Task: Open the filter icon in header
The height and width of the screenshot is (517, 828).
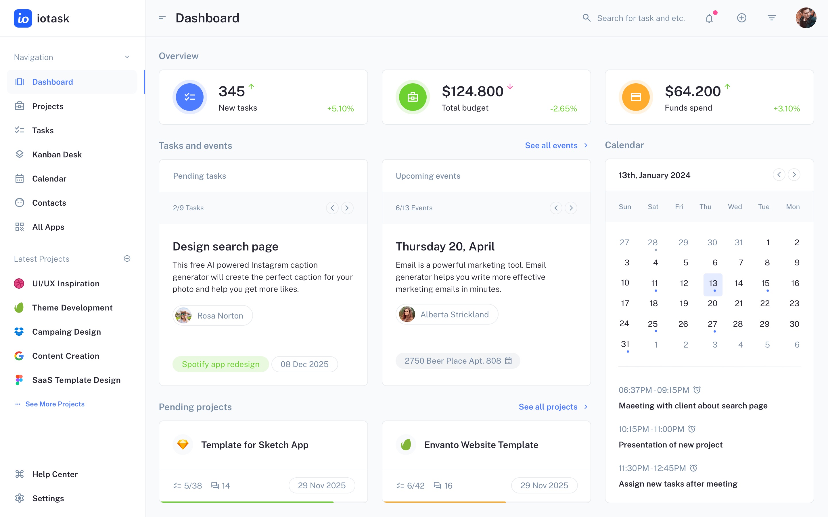Action: pos(771,18)
